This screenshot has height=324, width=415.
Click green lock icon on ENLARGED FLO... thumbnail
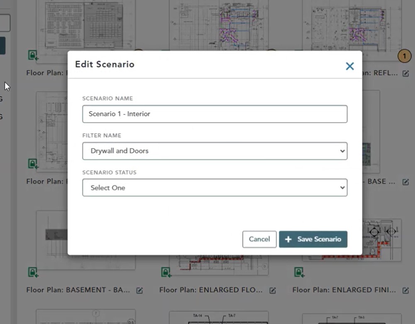pyautogui.click(x=166, y=272)
